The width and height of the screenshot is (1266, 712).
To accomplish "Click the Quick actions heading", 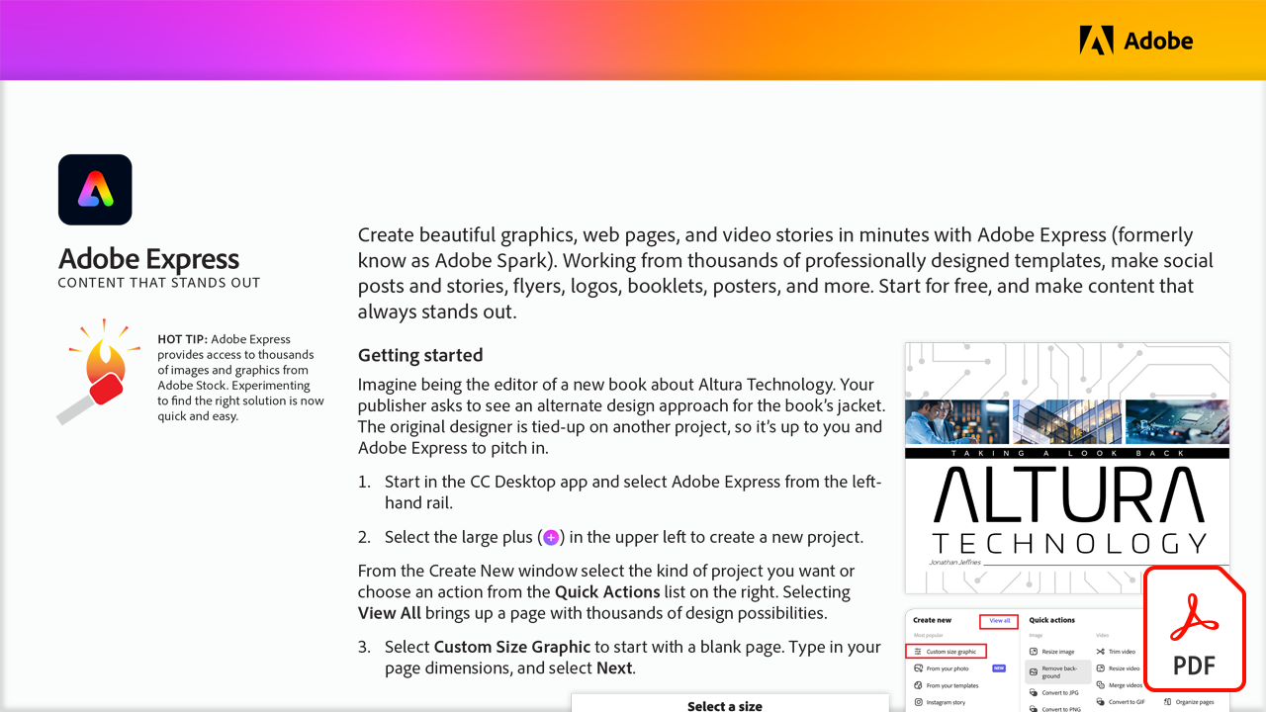I will (1051, 620).
